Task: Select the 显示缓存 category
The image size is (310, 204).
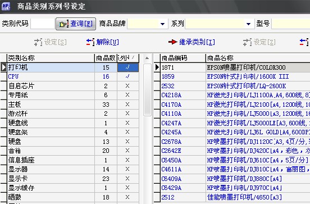Action: 51,188
